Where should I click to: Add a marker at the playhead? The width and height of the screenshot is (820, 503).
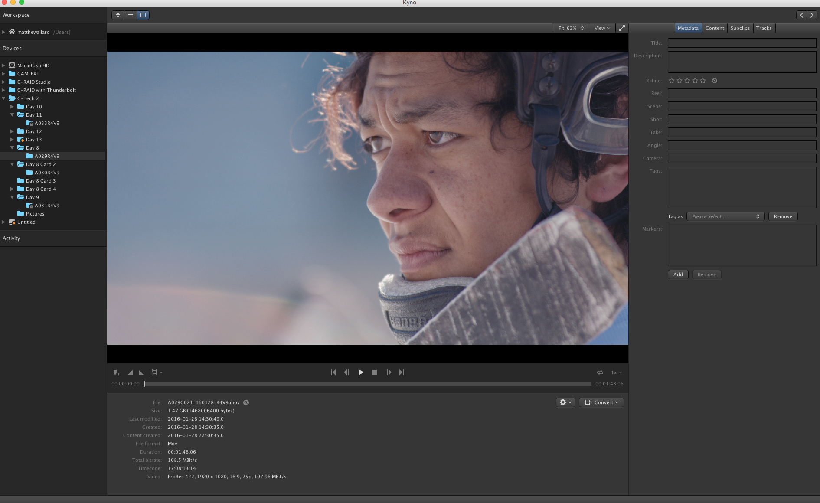pyautogui.click(x=116, y=372)
